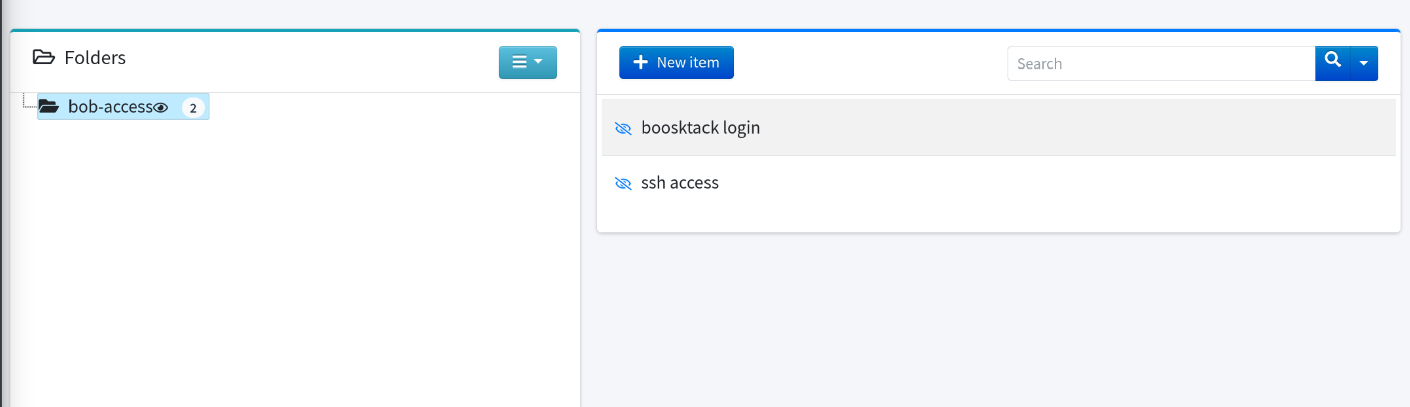
Task: Click the hamburger lines icon in the folders menu button
Action: click(x=519, y=62)
